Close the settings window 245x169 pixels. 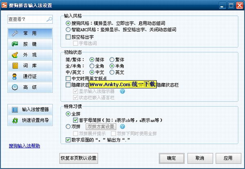240,5
